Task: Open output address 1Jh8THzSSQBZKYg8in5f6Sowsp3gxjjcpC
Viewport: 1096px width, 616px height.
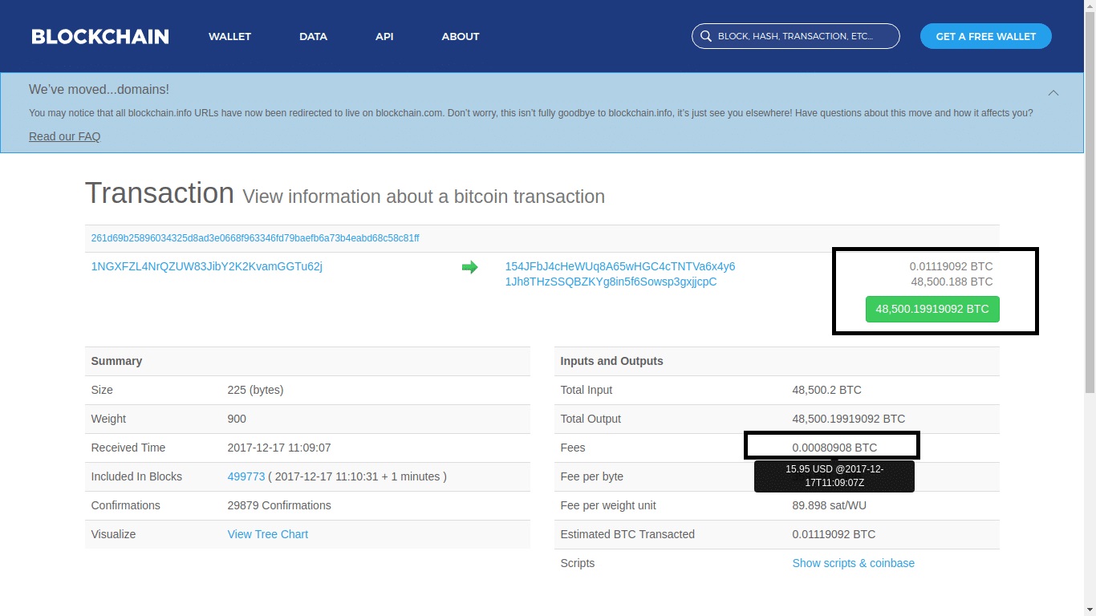Action: 611,282
